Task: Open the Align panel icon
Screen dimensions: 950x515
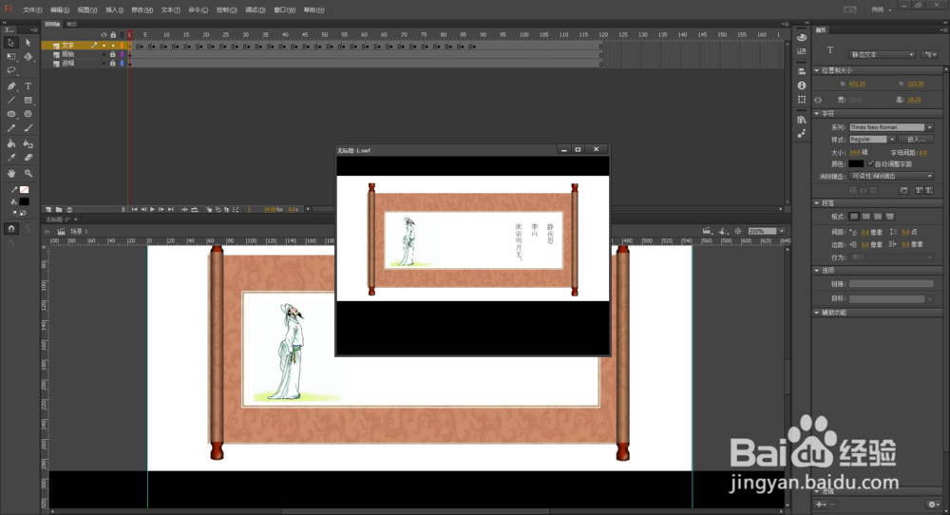Action: tap(802, 71)
